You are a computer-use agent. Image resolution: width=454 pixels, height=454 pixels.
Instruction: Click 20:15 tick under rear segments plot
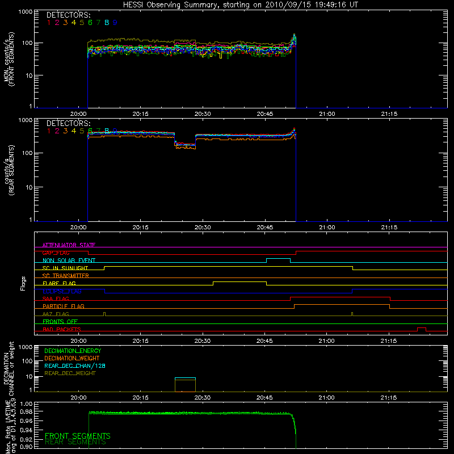point(140,228)
